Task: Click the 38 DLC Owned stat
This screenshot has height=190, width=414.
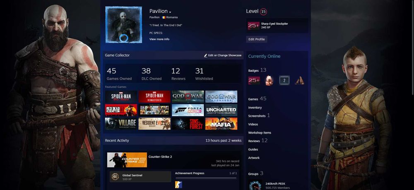Action: [x=152, y=74]
